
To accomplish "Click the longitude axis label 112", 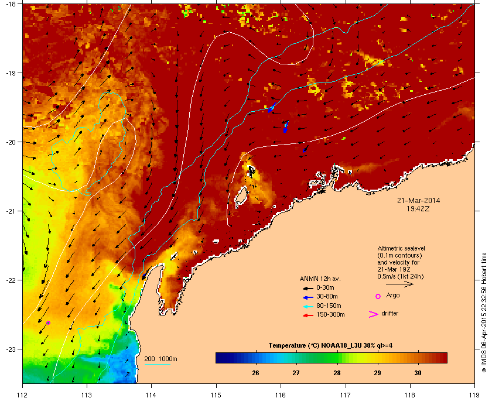I will point(23,394).
